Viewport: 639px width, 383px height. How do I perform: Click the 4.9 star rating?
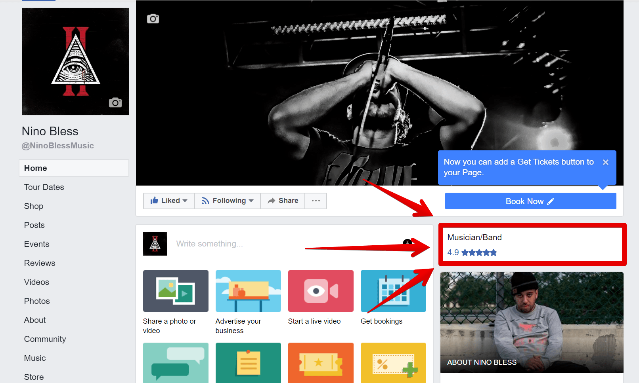tap(472, 252)
